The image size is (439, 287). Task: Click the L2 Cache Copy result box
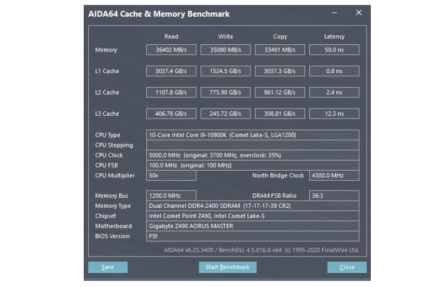coord(279,93)
